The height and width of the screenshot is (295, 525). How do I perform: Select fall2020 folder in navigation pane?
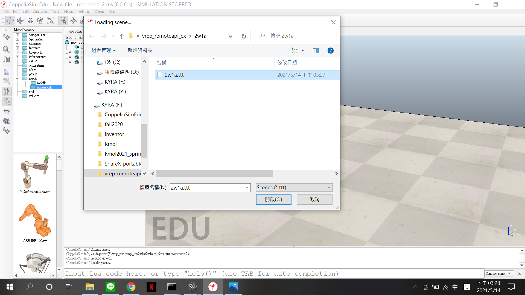pyautogui.click(x=113, y=125)
